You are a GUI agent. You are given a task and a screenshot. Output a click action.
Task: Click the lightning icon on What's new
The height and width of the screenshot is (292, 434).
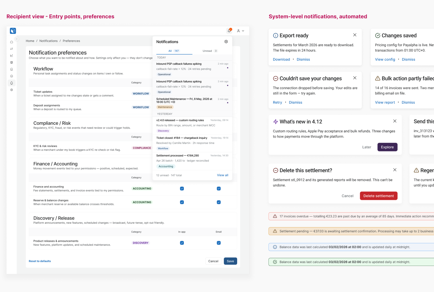click(276, 122)
